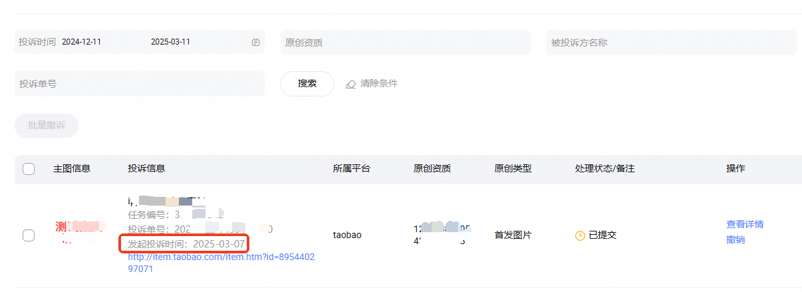Click the 搜索 button
This screenshot has width=802, height=292.
(307, 84)
